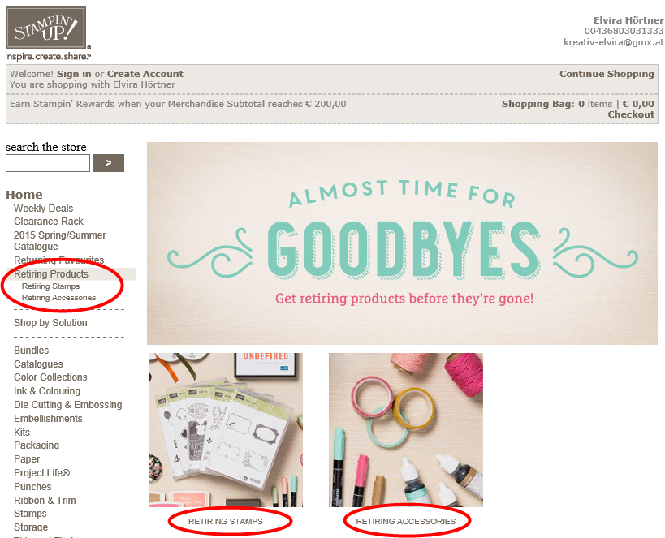Open Shop by Solution
Image resolution: width=665 pixels, height=538 pixels.
(50, 323)
